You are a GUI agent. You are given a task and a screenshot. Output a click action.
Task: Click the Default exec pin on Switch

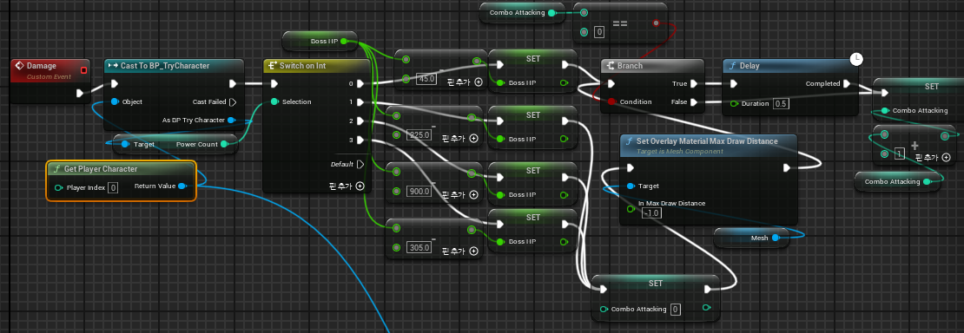(x=360, y=165)
